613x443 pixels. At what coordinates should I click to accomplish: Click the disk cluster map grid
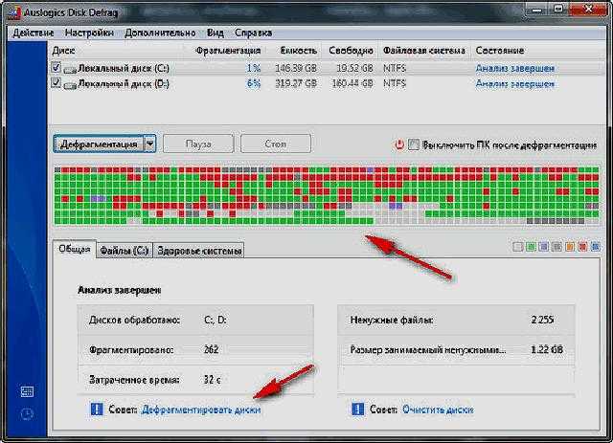click(327, 195)
